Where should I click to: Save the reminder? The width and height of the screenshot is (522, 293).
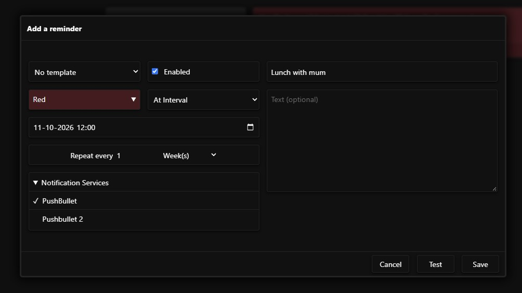[x=480, y=264]
